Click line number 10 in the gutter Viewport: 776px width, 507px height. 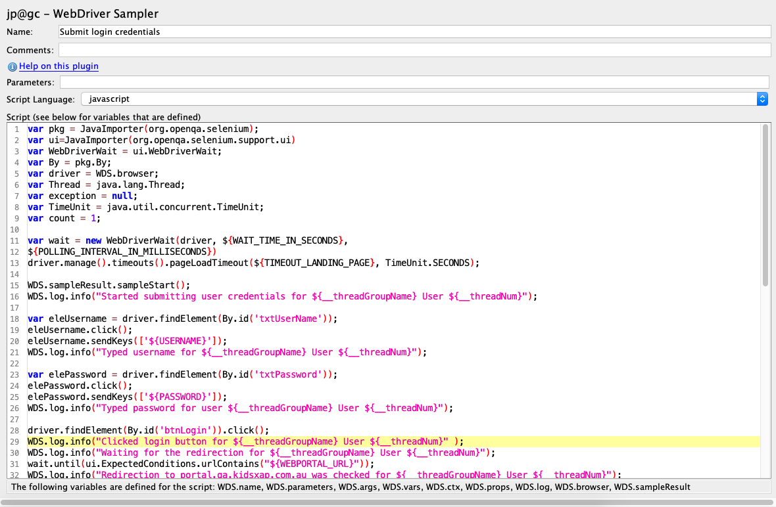pyautogui.click(x=14, y=230)
